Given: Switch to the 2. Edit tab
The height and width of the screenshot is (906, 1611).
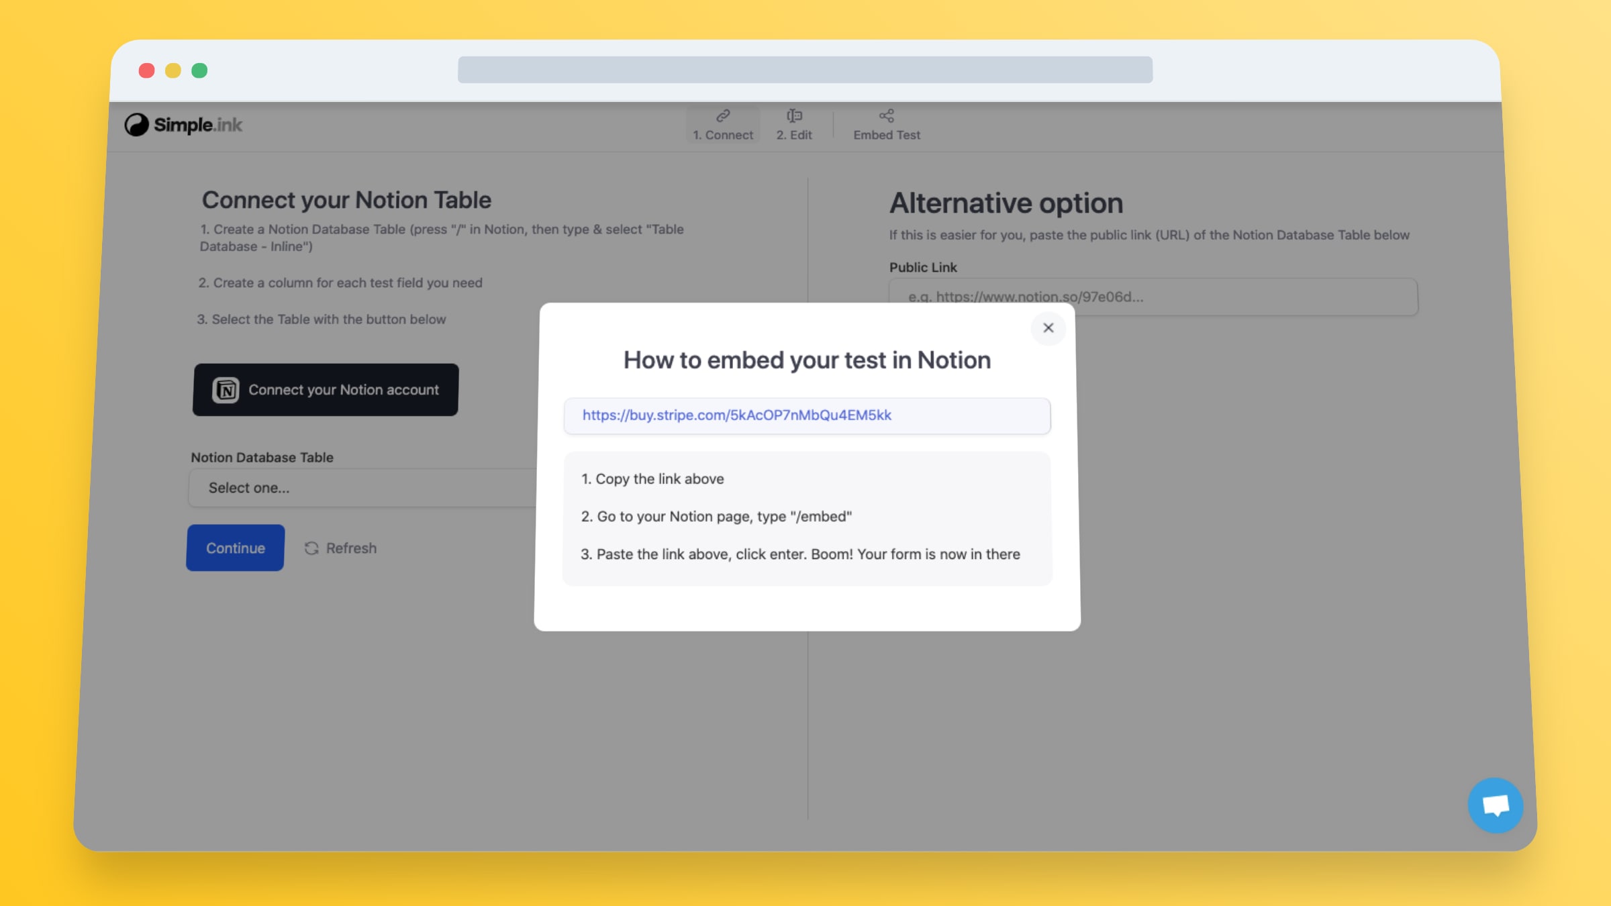Looking at the screenshot, I should tap(794, 135).
